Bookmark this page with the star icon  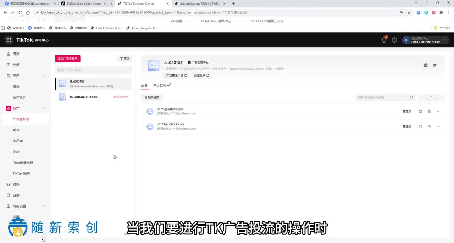click(409, 12)
